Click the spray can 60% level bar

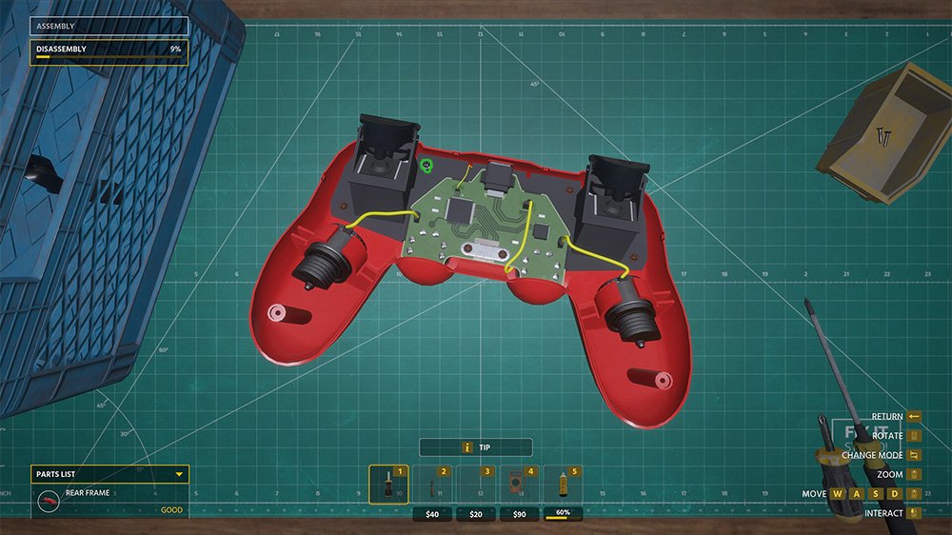[x=563, y=515]
